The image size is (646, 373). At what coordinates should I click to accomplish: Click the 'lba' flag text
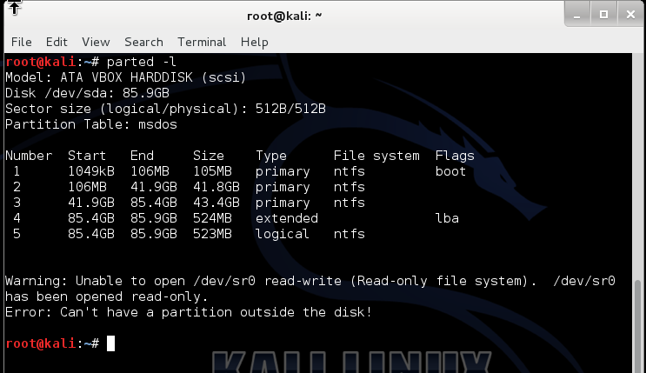tap(447, 218)
